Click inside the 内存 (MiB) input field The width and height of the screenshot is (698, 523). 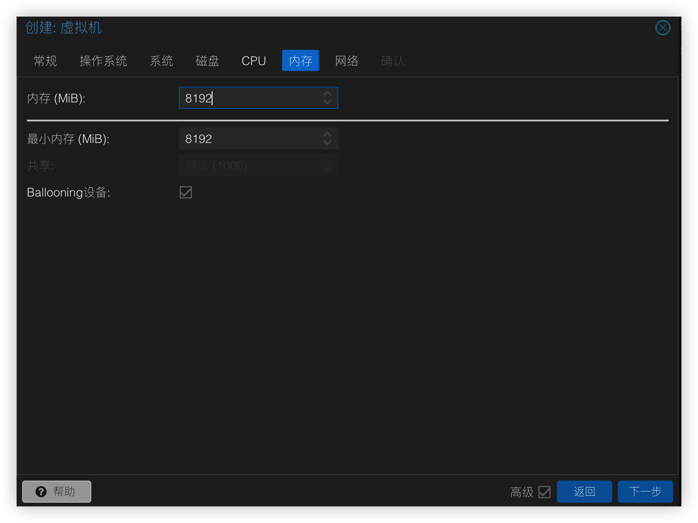coord(249,98)
